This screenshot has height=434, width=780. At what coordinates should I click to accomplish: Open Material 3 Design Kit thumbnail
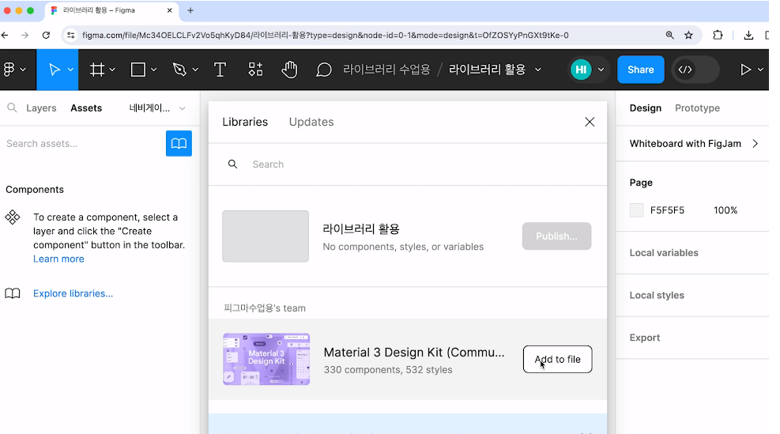click(266, 360)
